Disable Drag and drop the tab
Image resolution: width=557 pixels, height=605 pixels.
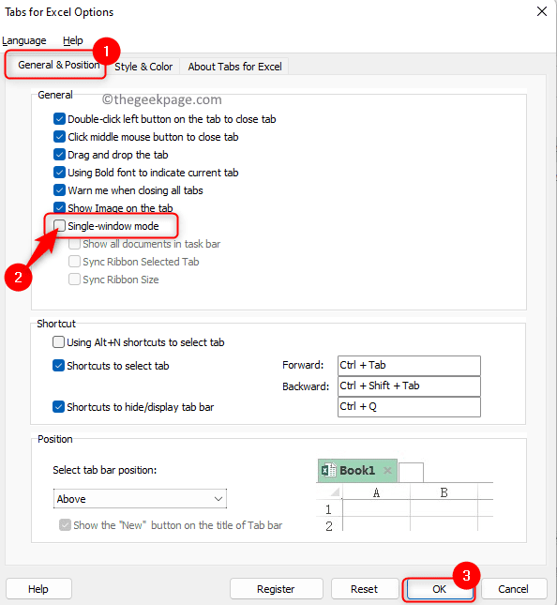59,155
